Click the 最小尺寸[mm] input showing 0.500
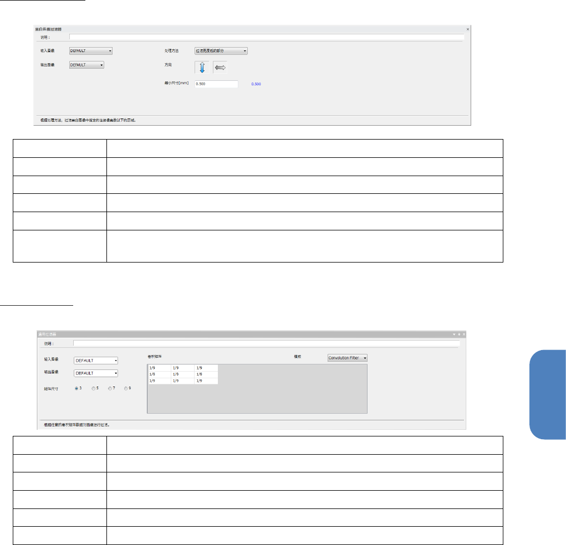Image resolution: width=566 pixels, height=545 pixels. click(216, 84)
